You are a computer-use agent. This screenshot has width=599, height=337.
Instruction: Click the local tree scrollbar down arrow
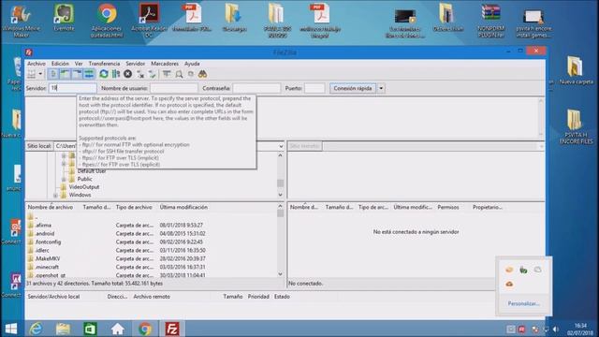point(281,195)
